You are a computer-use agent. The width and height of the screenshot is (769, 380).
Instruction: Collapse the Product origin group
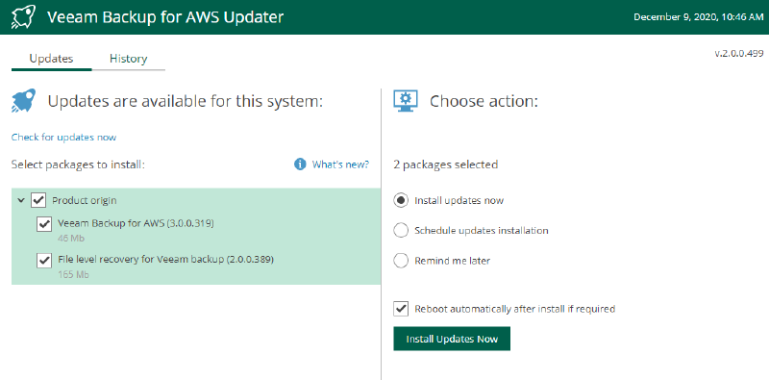point(21,200)
